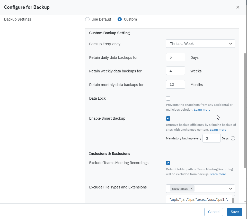Select the Use Default radio button

[x=87, y=19]
